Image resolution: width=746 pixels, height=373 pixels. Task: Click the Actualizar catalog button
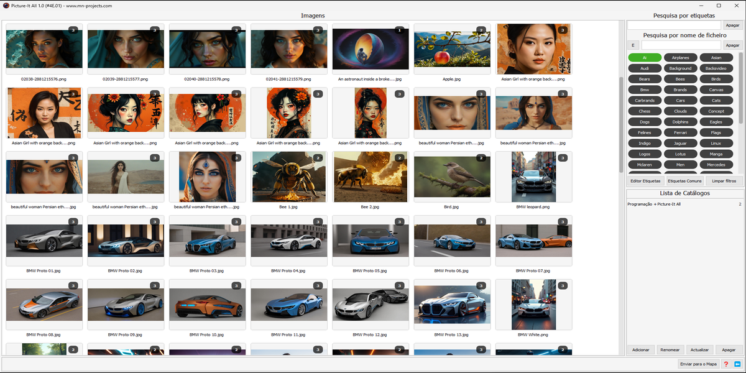[x=699, y=349]
